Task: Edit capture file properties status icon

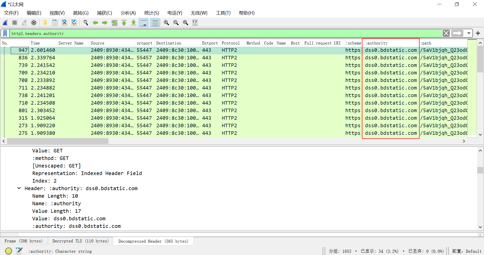Action: click(x=19, y=251)
